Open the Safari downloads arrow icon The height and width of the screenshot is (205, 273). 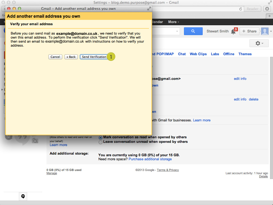[267, 9]
